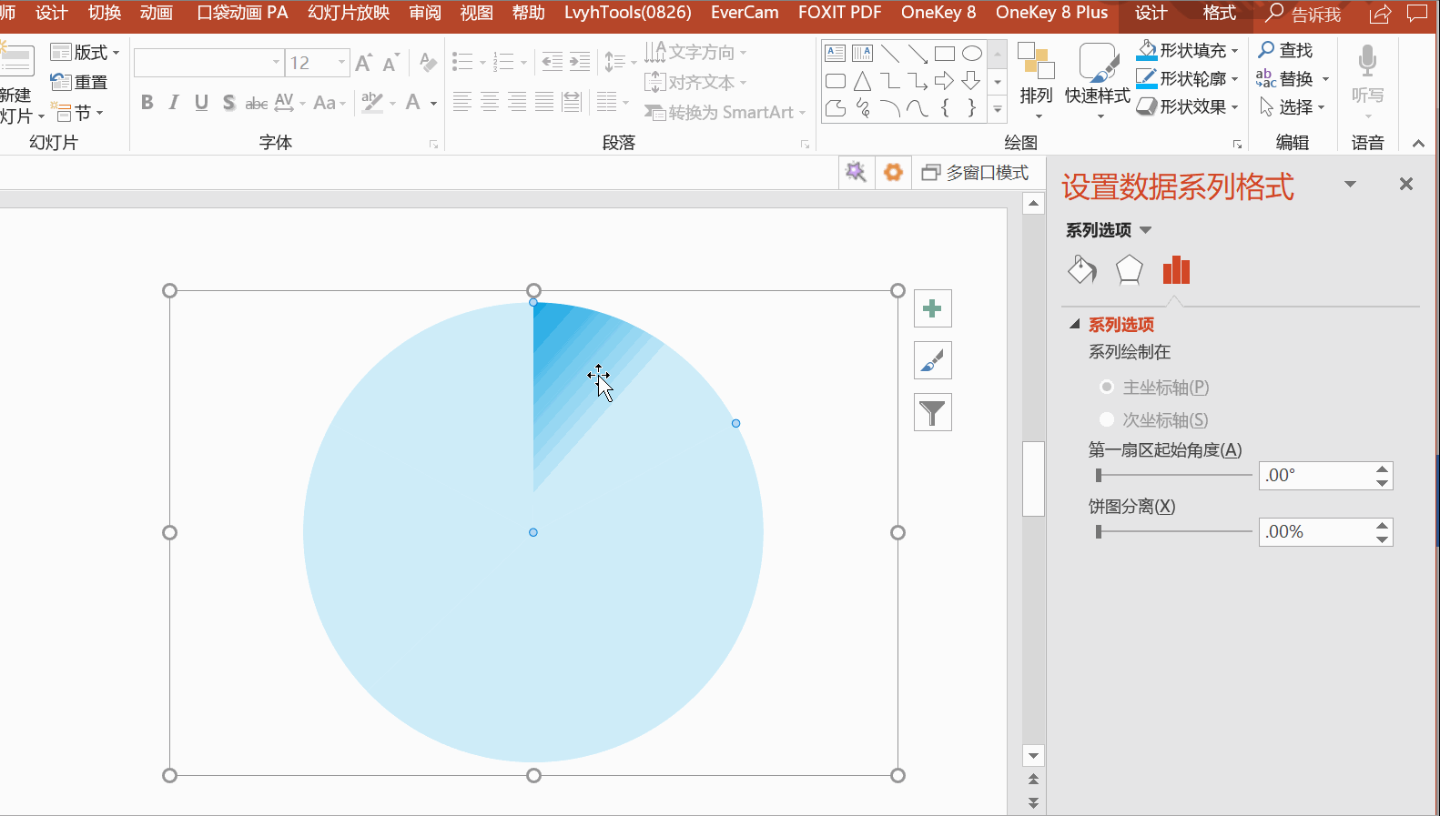Collapse the 系列选项 section triangle
1440x816 pixels.
pos(1075,325)
